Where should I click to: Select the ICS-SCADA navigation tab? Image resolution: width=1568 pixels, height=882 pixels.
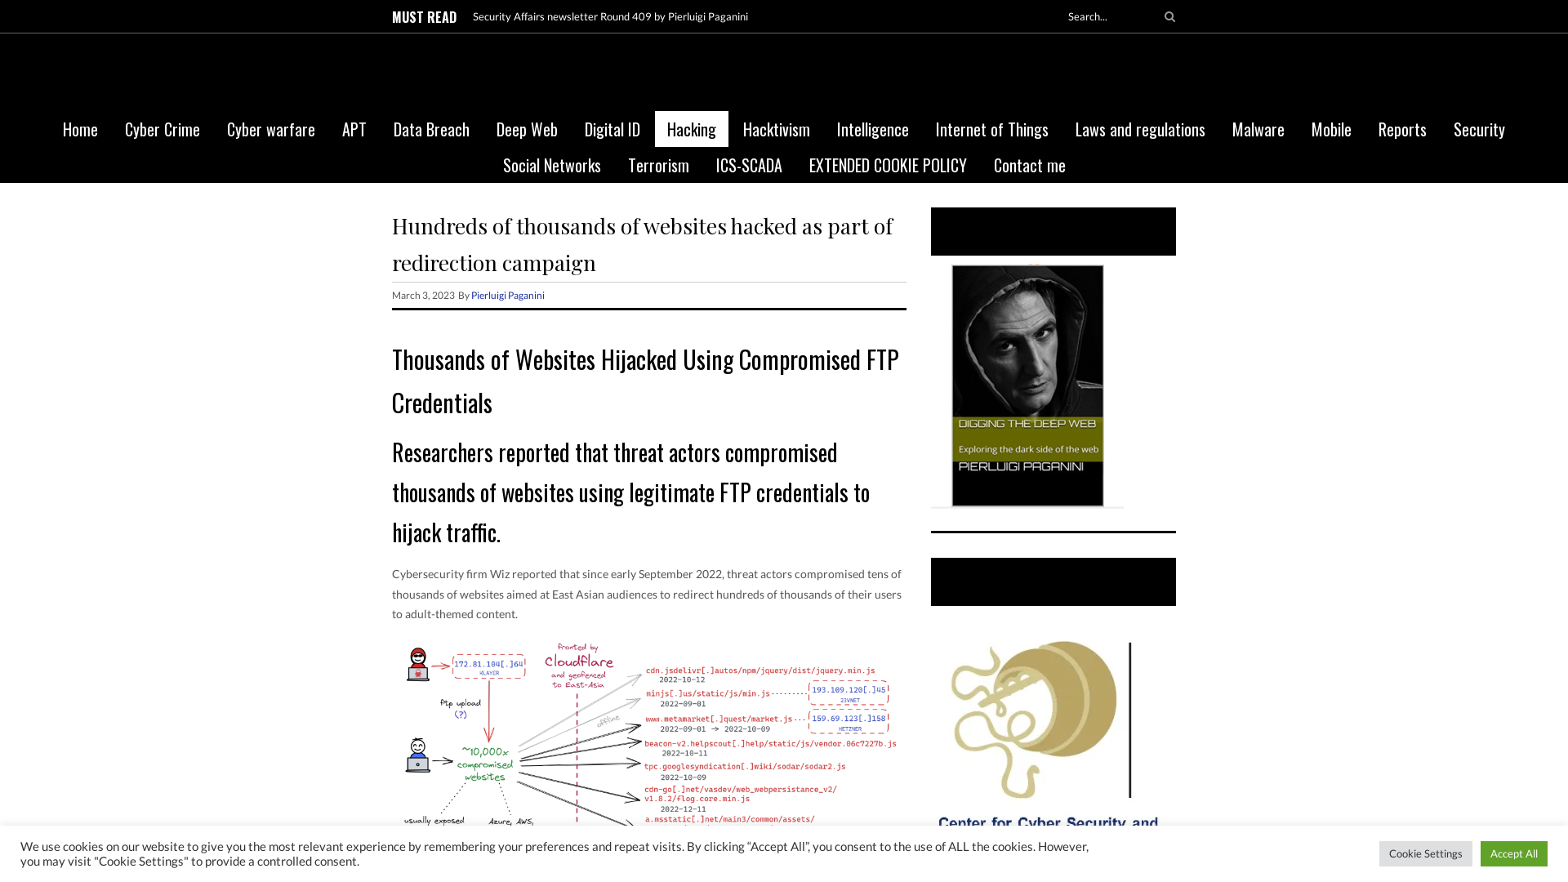coord(748,163)
